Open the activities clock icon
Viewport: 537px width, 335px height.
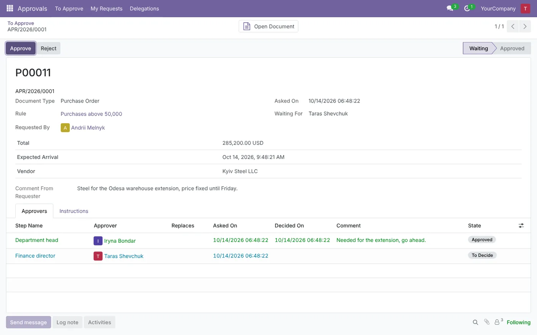tap(467, 8)
